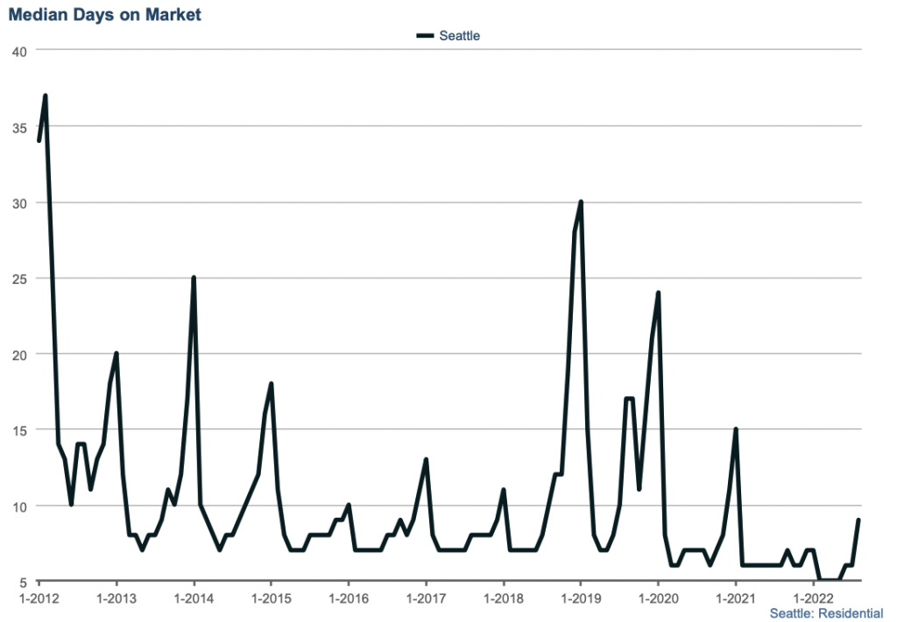
Task: Click the early 2012 peak at 37 days
Action: [45, 96]
